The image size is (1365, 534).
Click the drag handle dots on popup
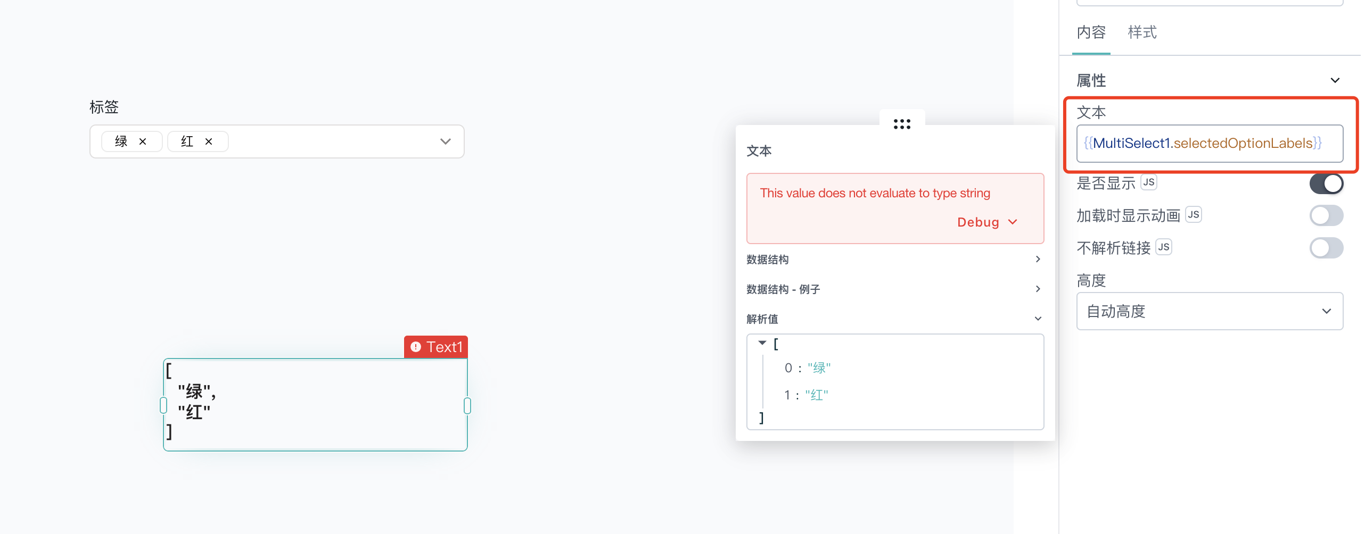(902, 124)
